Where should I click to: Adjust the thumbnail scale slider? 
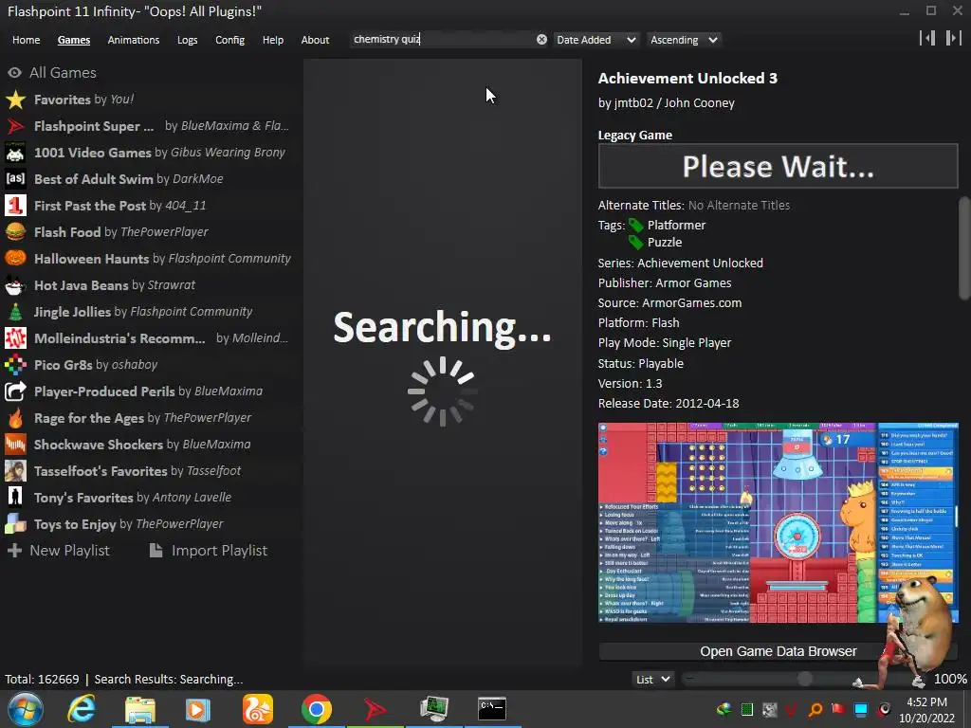(x=804, y=679)
